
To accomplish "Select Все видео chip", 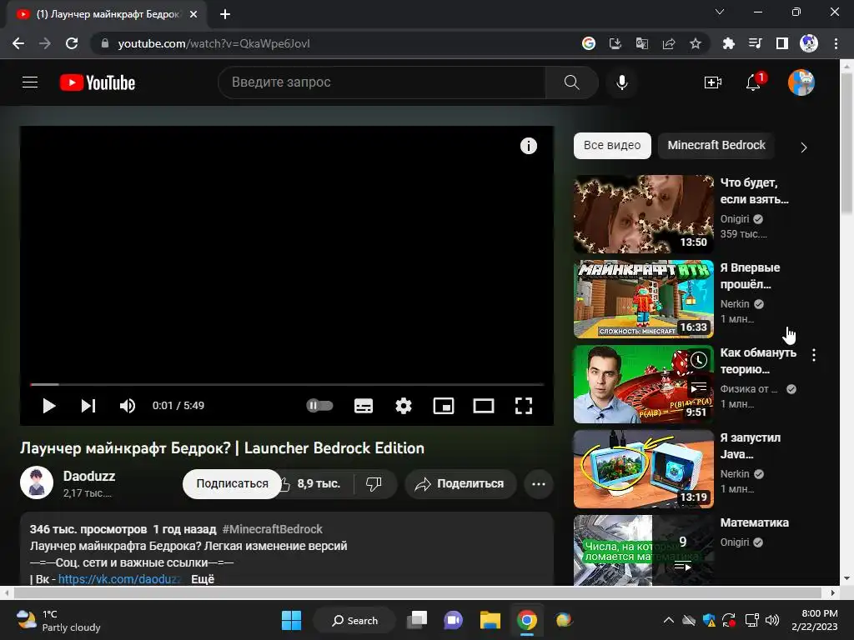I will click(612, 145).
